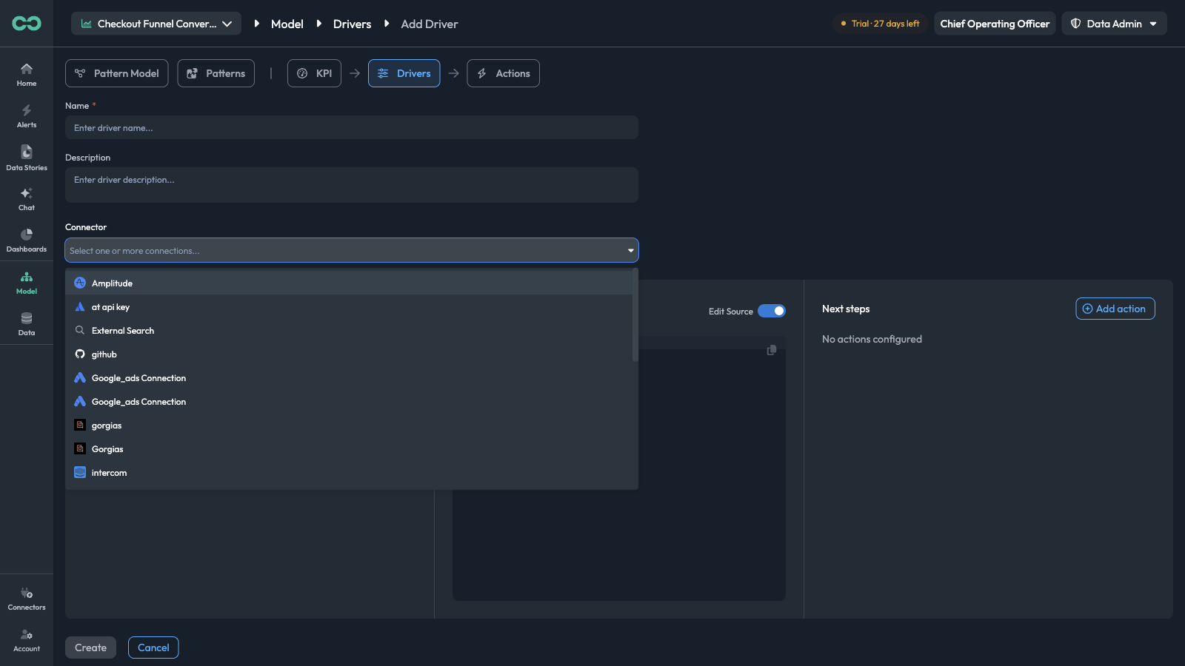
Task: Open Checkout Funnel Conver... KPI dropdown
Action: [x=156, y=24]
